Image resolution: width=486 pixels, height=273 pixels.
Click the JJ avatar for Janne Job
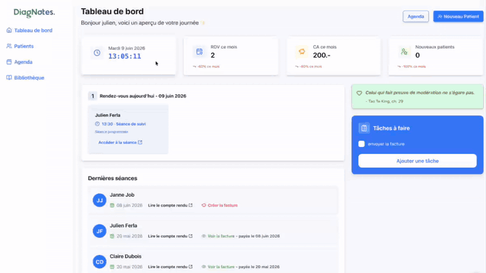coord(99,200)
